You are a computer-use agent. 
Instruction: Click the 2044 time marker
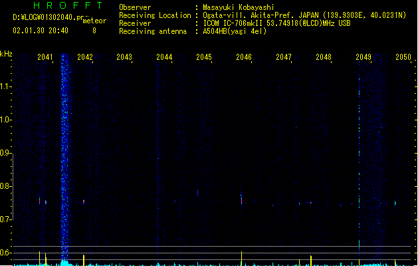tap(164, 57)
